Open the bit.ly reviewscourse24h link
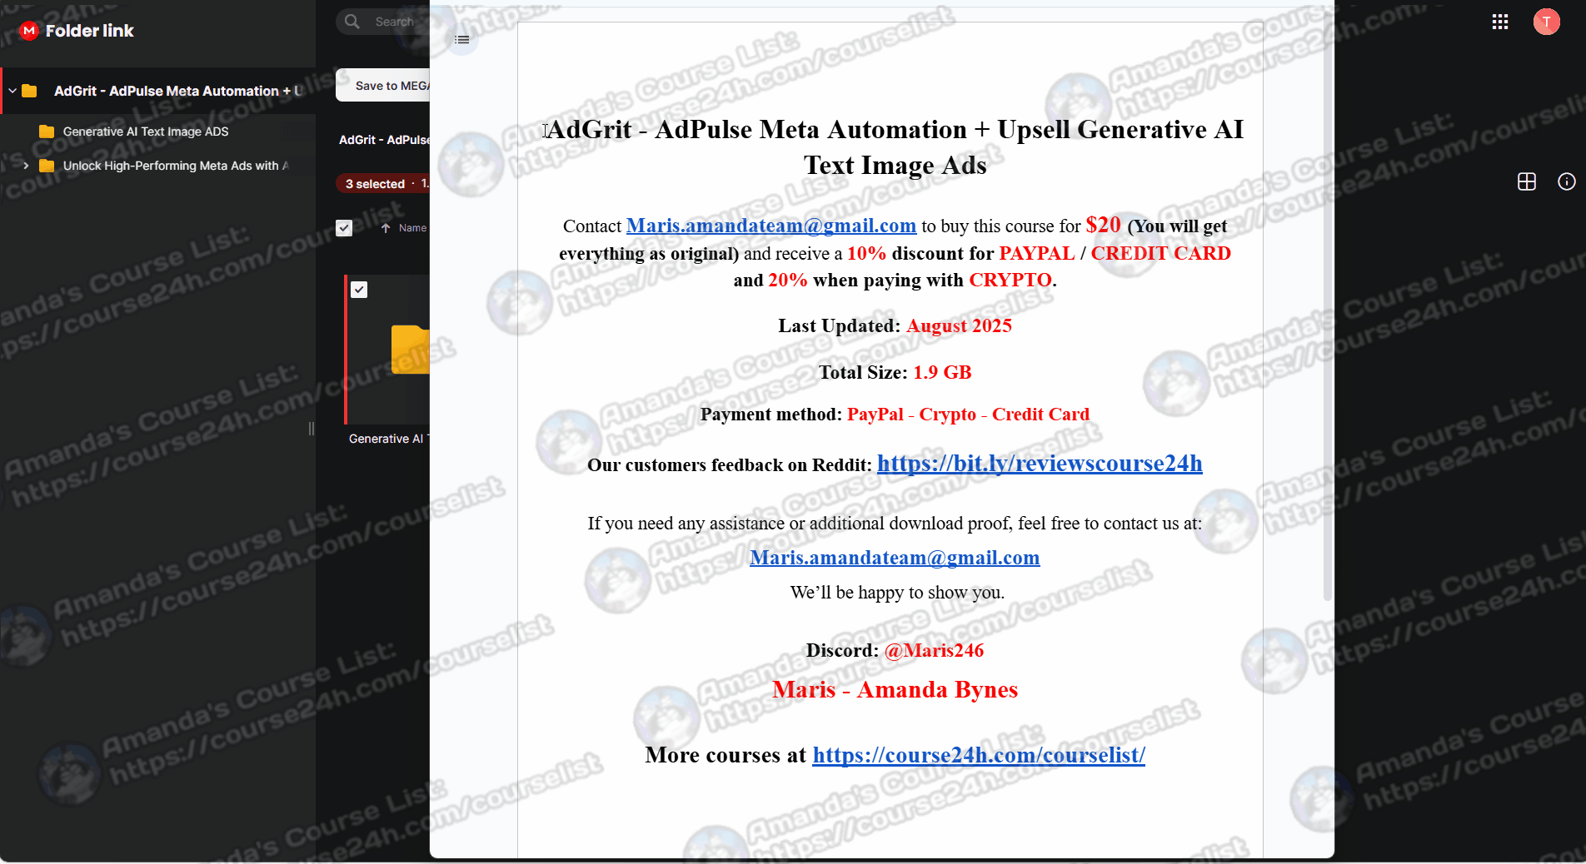 1039,464
